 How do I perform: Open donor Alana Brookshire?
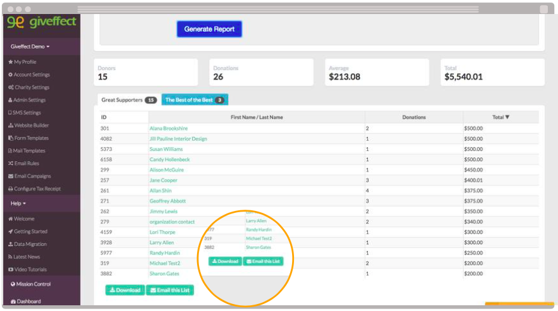click(168, 129)
